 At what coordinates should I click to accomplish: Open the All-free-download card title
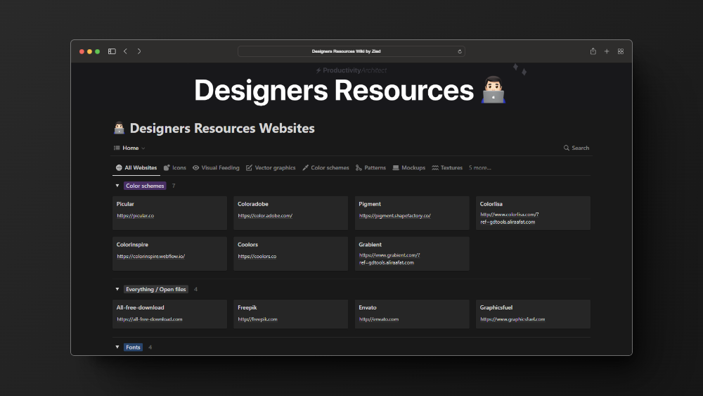click(141, 307)
